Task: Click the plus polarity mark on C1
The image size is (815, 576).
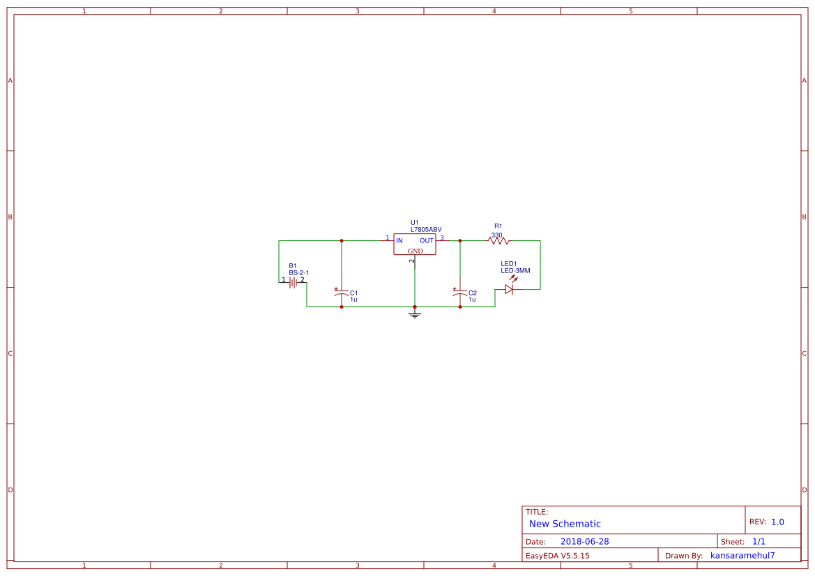Action: 335,288
